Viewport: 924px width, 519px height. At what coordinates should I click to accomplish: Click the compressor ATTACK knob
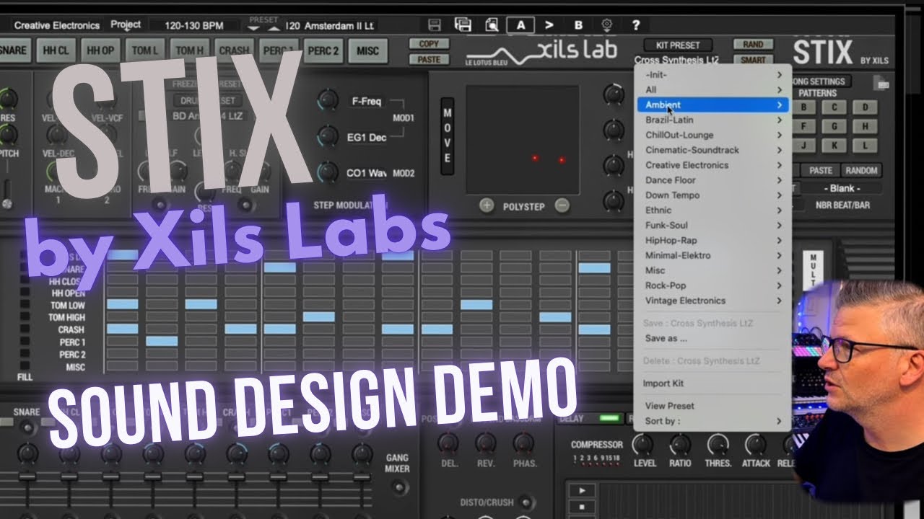coord(755,444)
